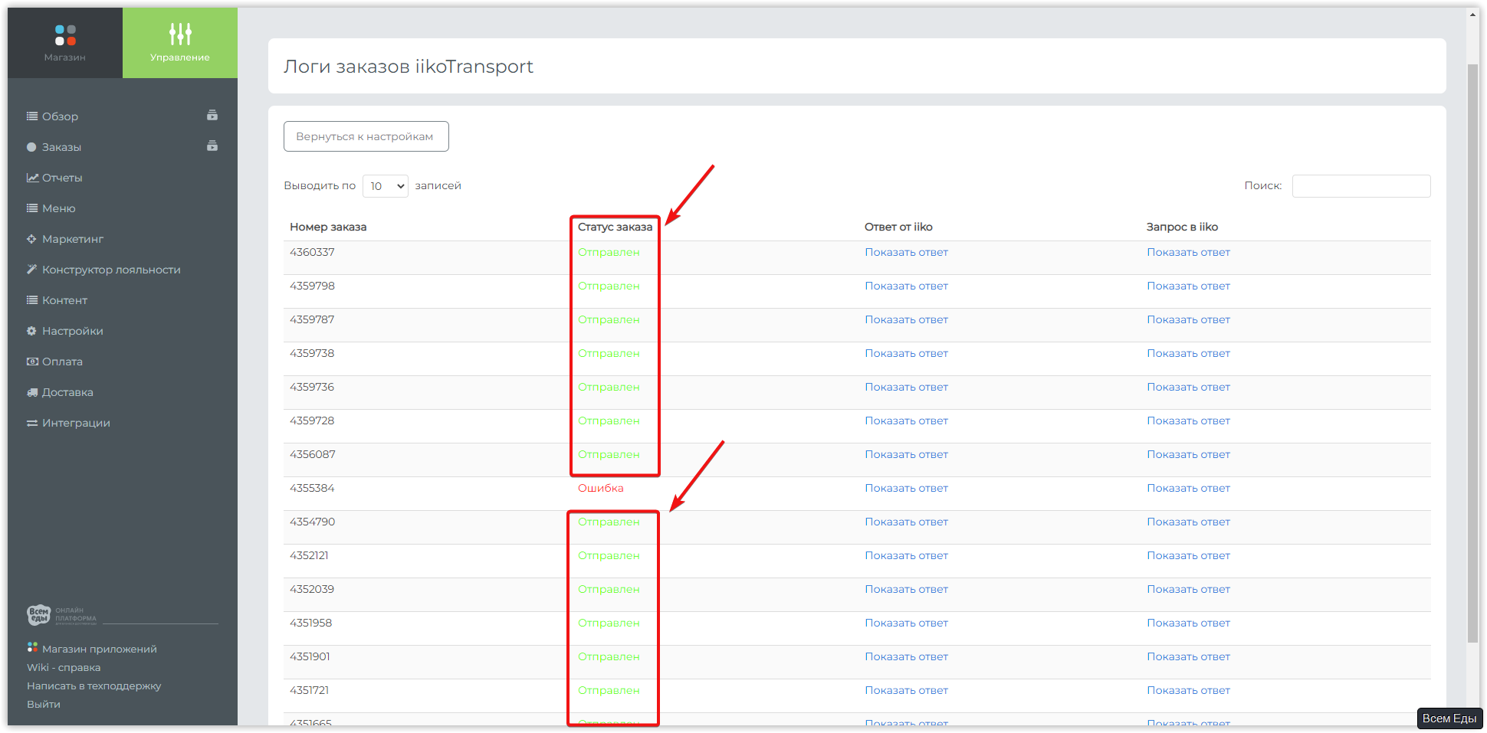1487x733 pixels.
Task: Click the Меню list icon
Action: (32, 208)
